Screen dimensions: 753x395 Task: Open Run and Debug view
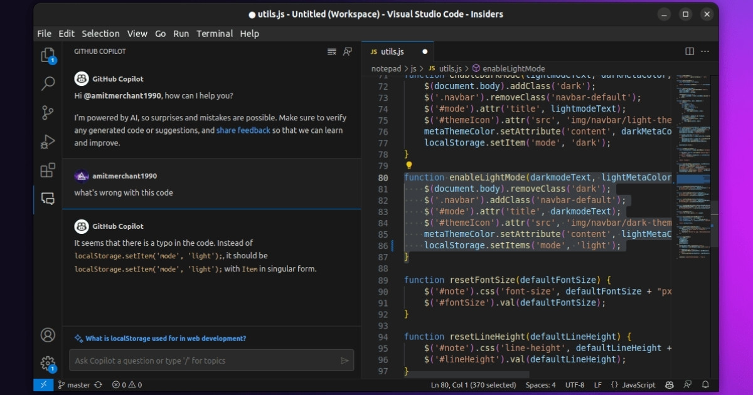point(48,142)
